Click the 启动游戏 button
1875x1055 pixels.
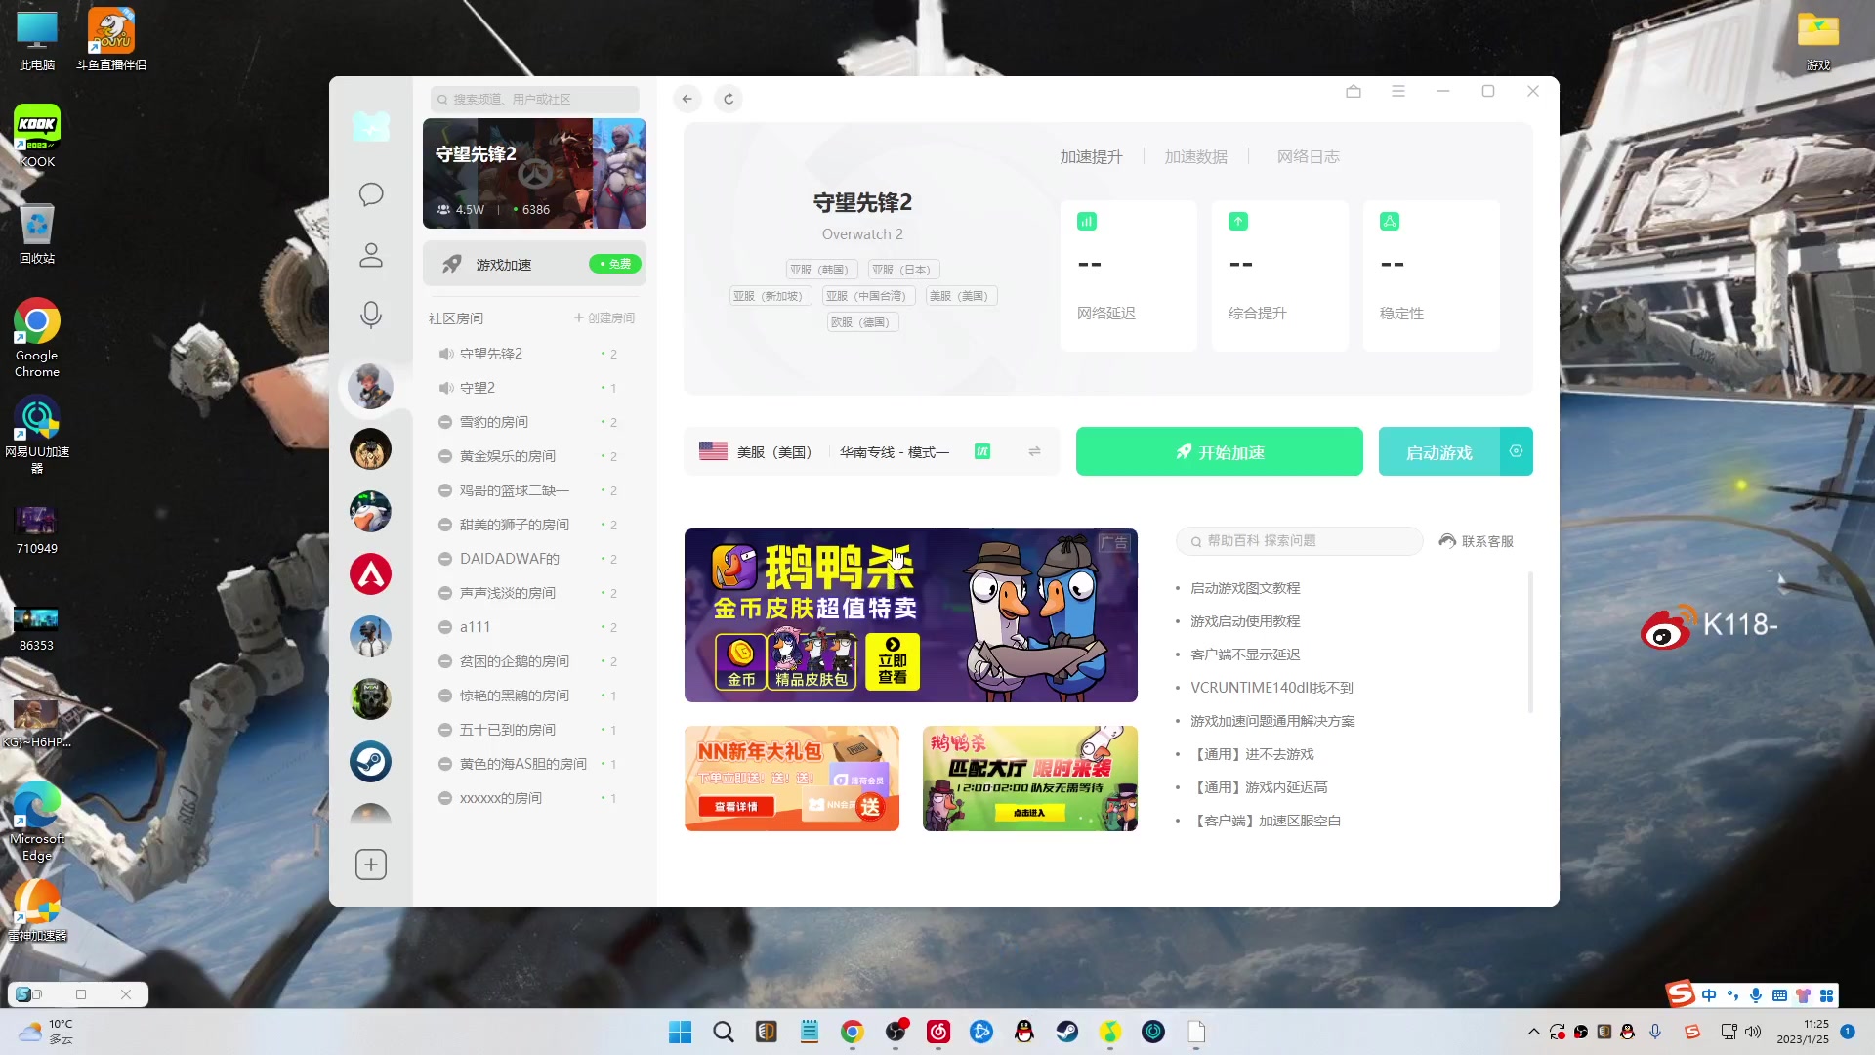pos(1438,451)
